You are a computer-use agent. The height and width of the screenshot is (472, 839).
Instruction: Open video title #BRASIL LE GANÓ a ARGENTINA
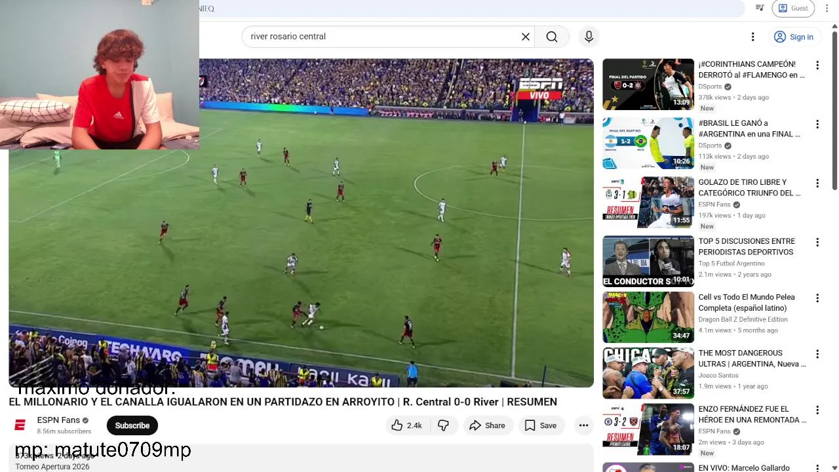point(749,128)
